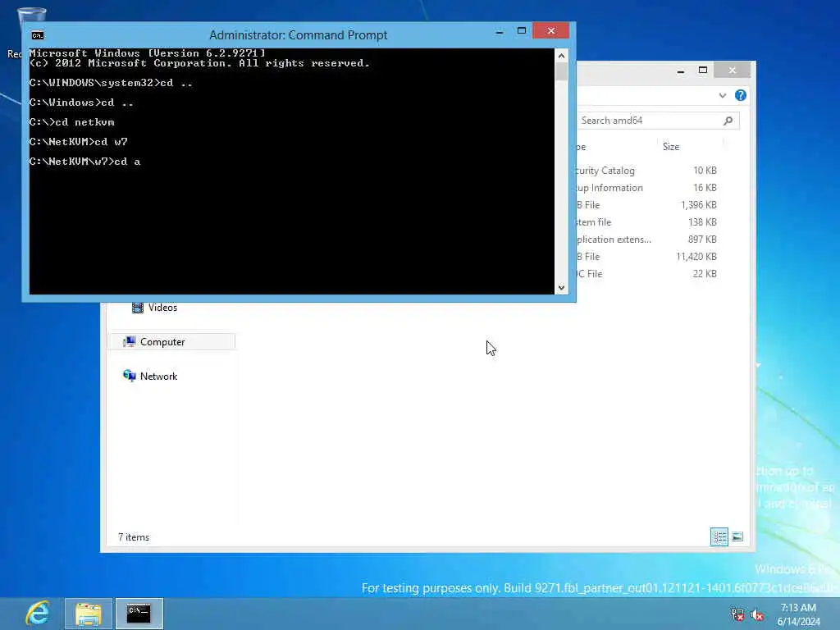Open the taskbar clock showing 7:13 AM
Screen dimensions: 840x630
click(798, 614)
